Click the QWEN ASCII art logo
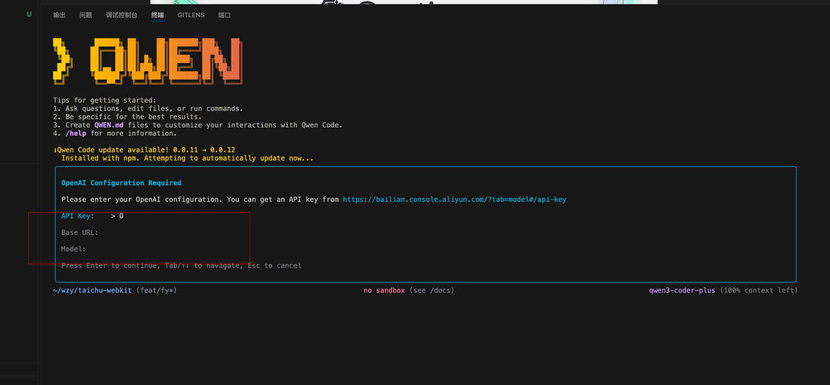Image resolution: width=830 pixels, height=385 pixels. point(166,61)
